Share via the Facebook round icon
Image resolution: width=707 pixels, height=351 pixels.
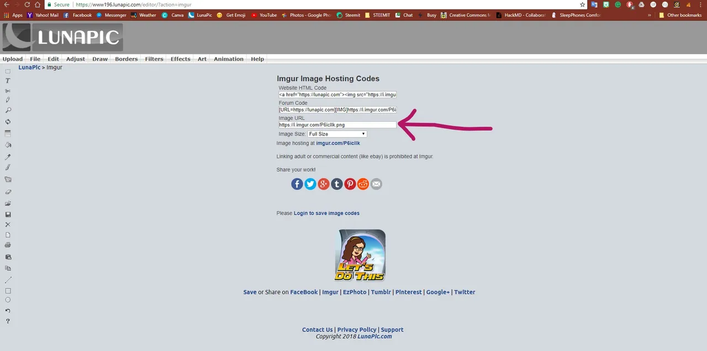297,184
